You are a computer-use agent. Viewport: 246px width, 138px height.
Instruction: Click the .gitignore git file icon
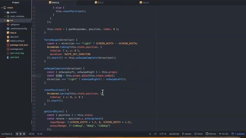coord(8,25)
